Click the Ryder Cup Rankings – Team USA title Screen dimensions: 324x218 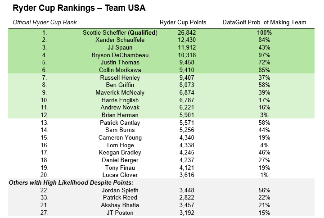tap(79, 8)
